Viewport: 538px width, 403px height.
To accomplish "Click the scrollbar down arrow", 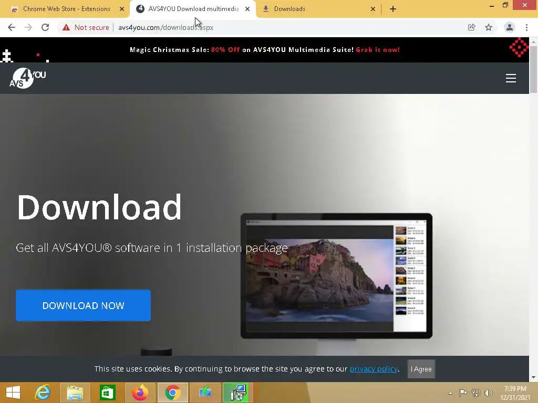I will 533,377.
